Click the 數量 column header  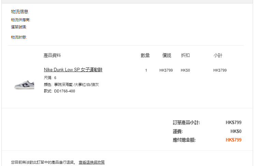(x=145, y=55)
